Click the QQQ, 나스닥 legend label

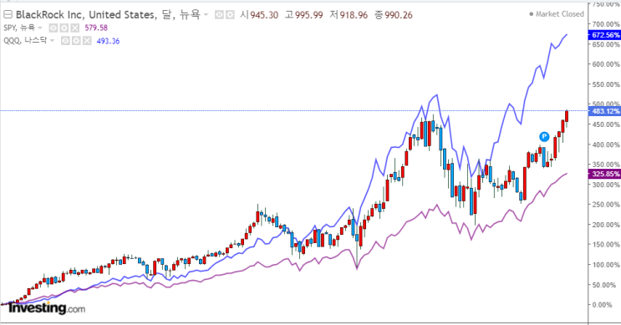(25, 41)
